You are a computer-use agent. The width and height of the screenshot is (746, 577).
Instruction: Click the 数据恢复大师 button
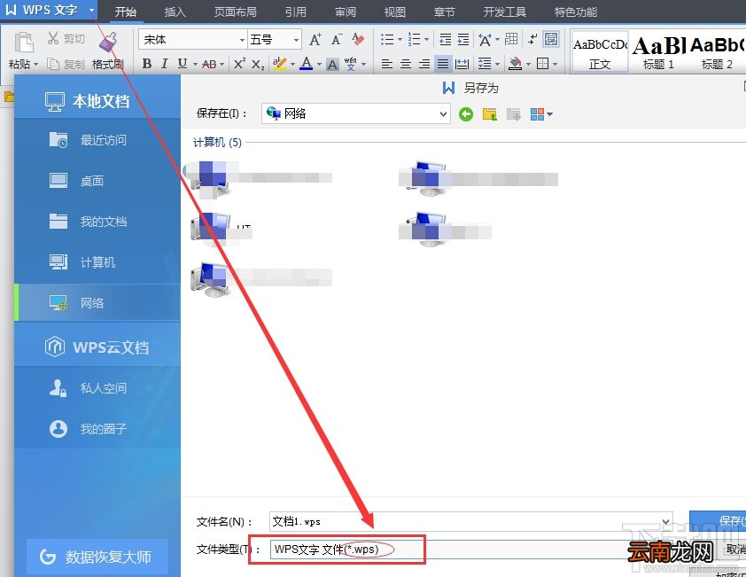coord(97,557)
